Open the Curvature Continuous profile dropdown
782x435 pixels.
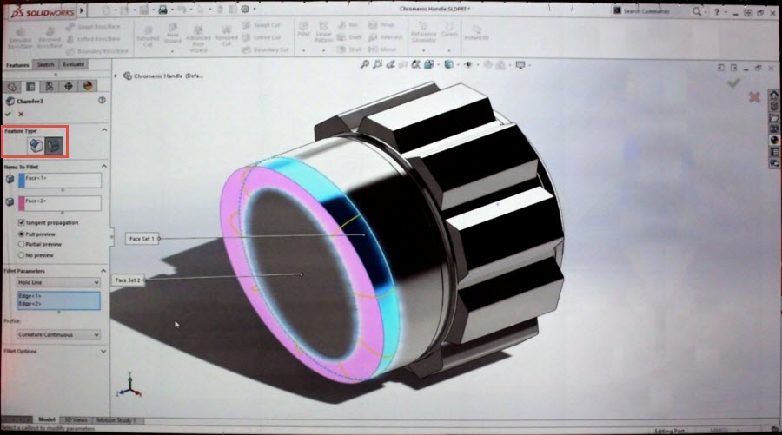(x=58, y=335)
